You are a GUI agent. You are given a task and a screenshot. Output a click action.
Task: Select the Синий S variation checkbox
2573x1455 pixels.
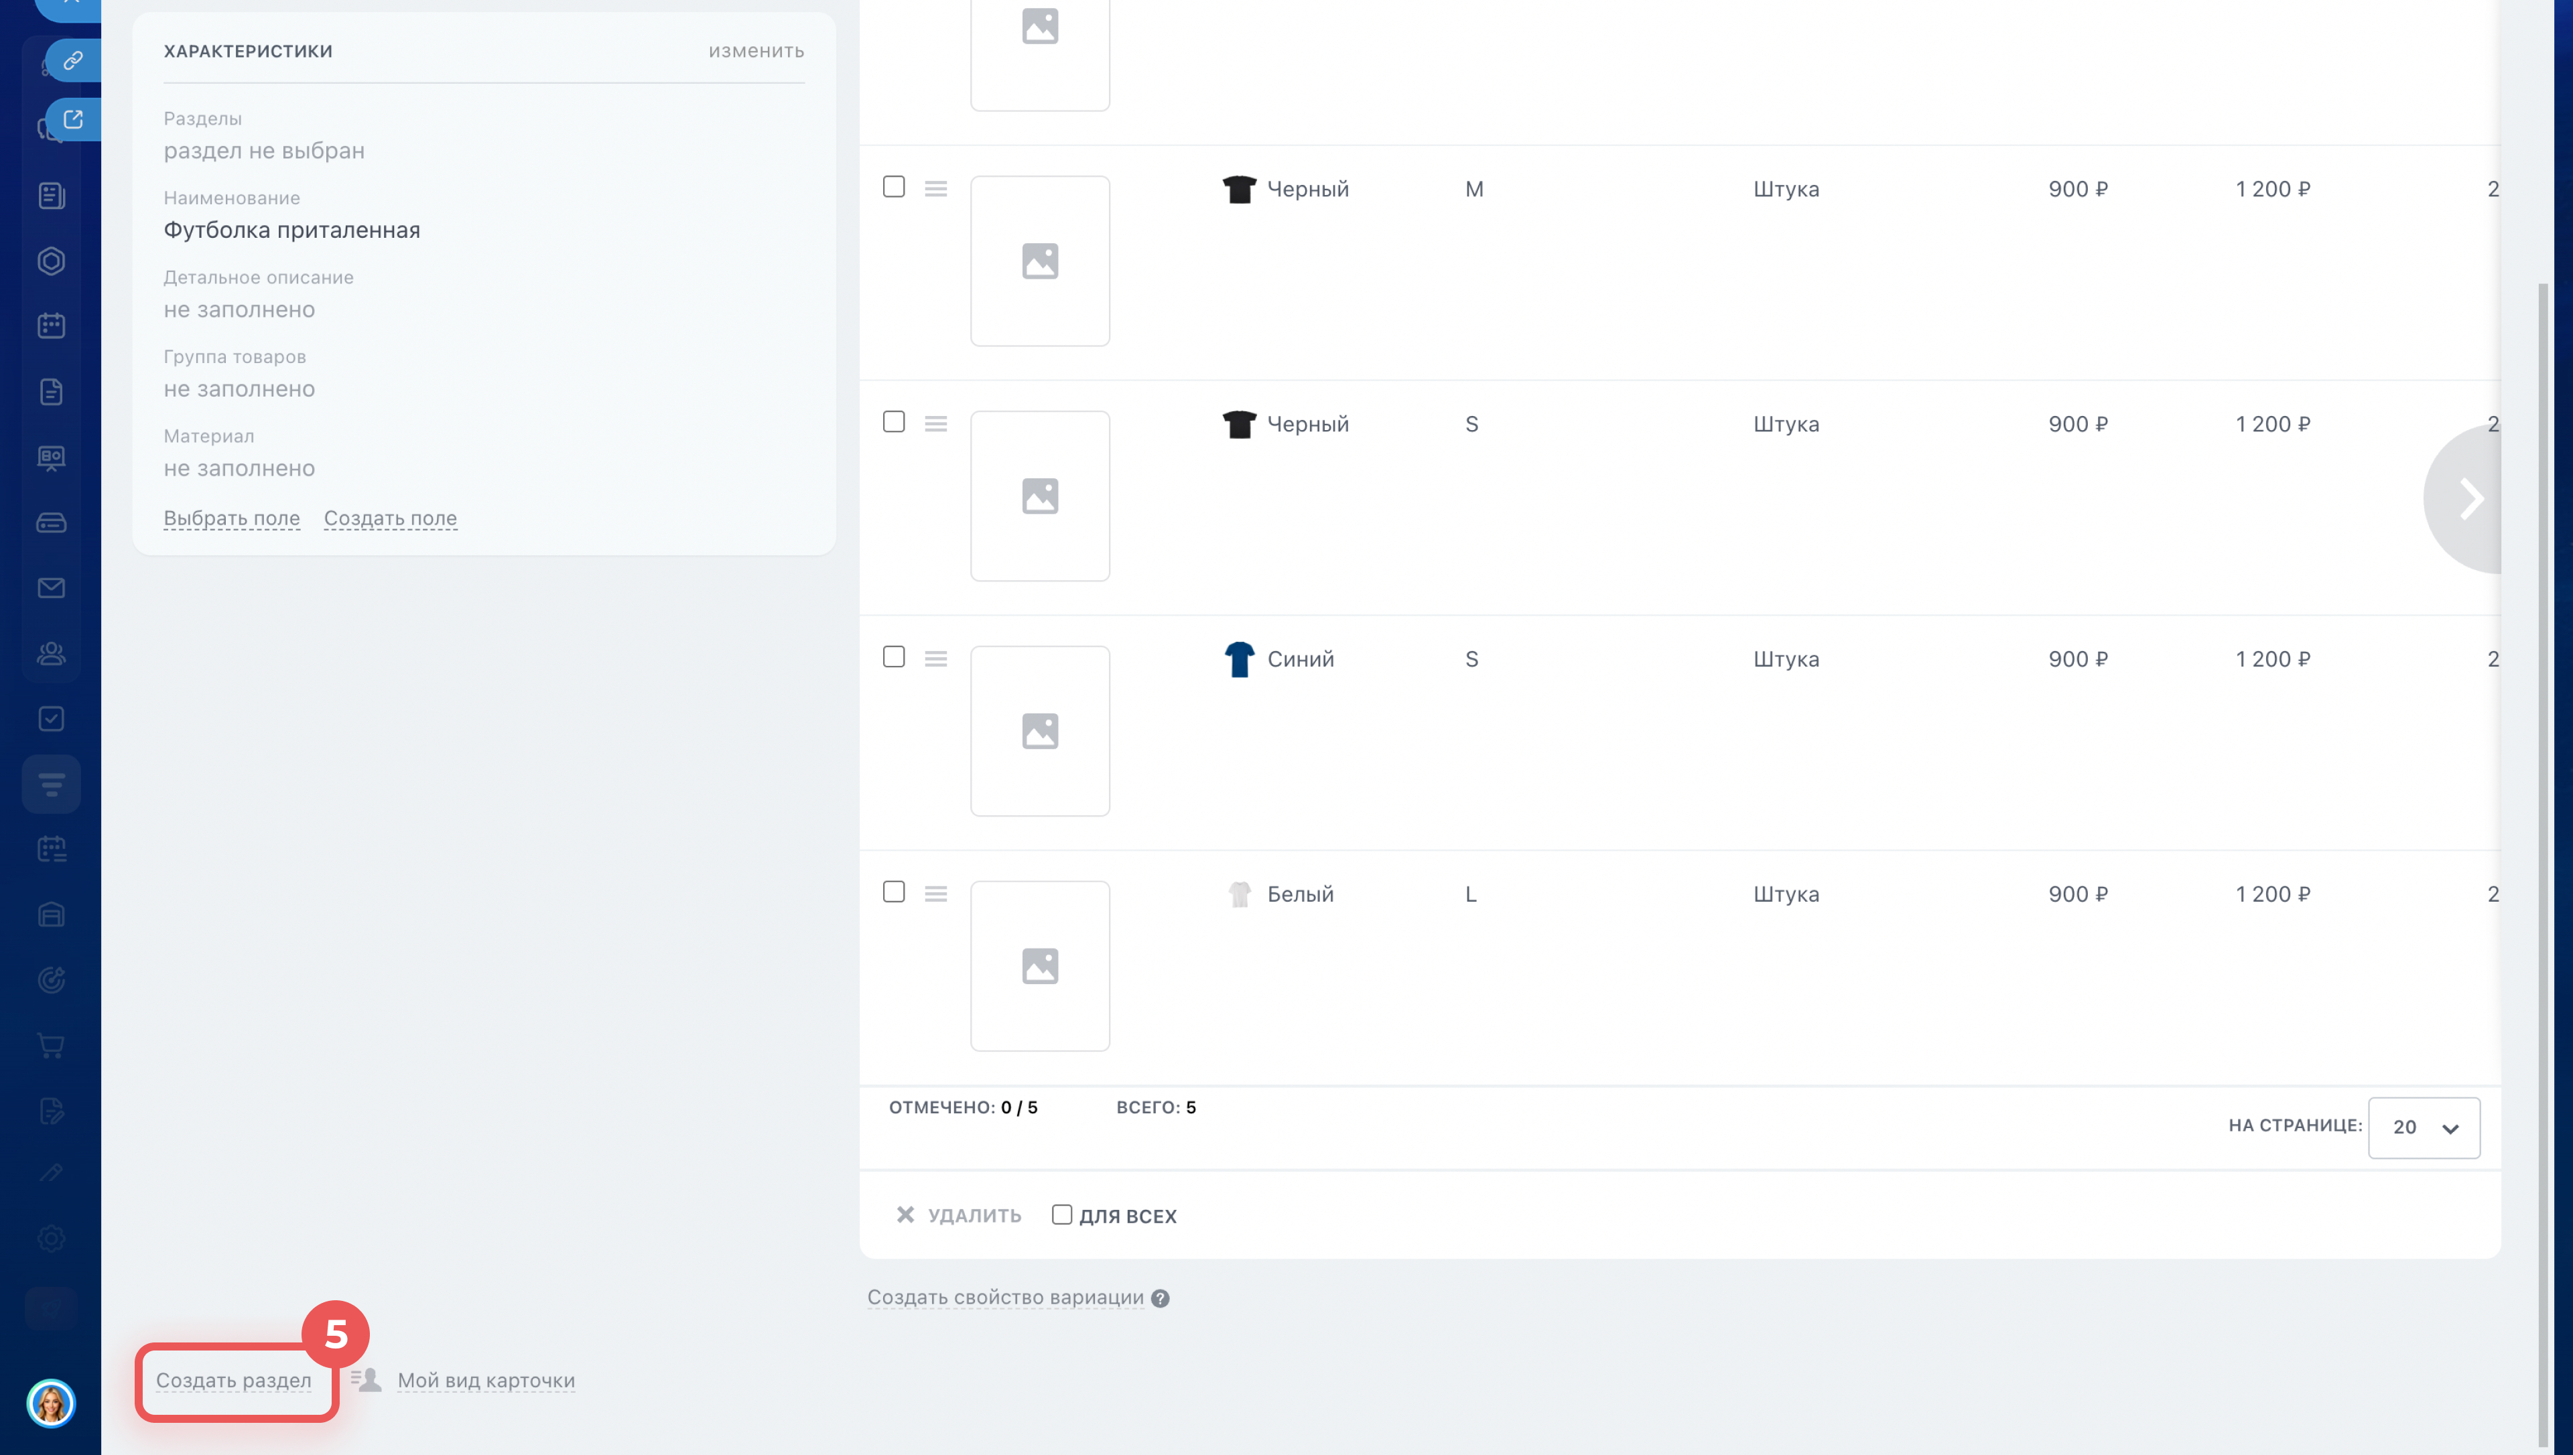[x=893, y=656]
